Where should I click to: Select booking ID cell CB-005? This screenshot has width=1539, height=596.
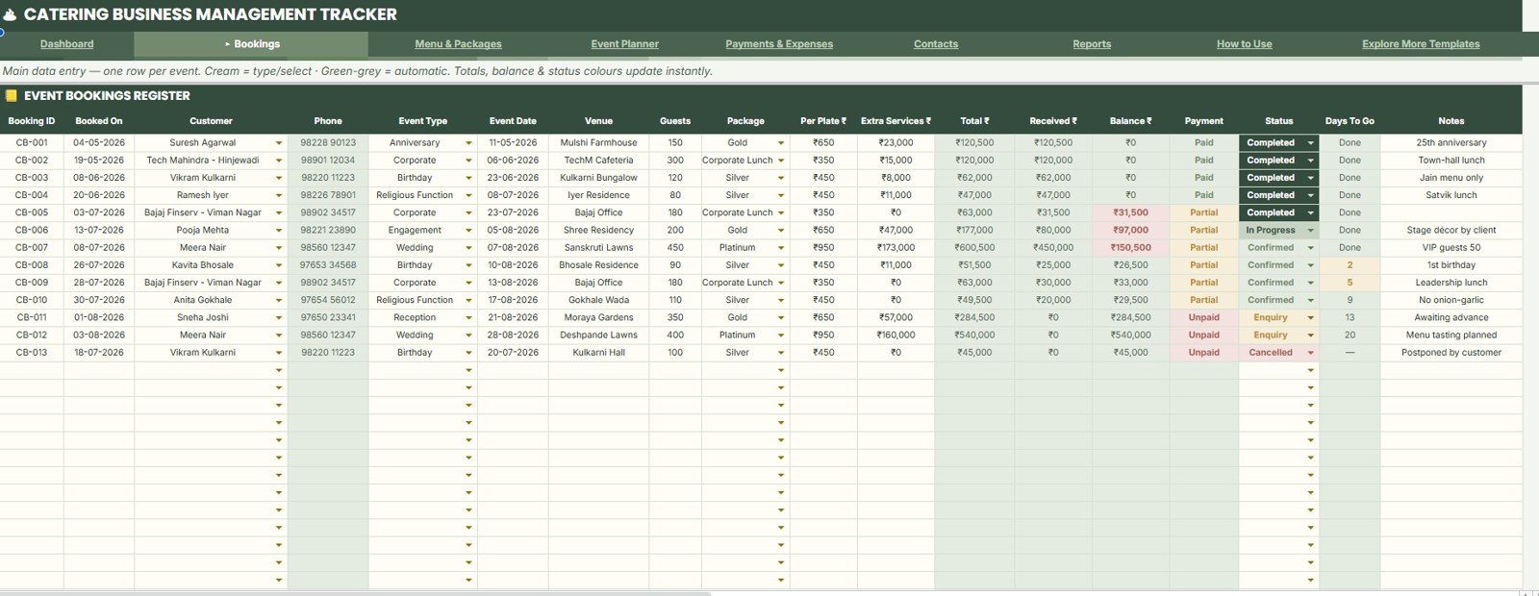tap(32, 212)
